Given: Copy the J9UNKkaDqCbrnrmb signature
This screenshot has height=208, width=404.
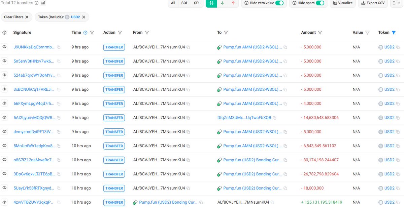Looking at the screenshot, I should [59, 47].
